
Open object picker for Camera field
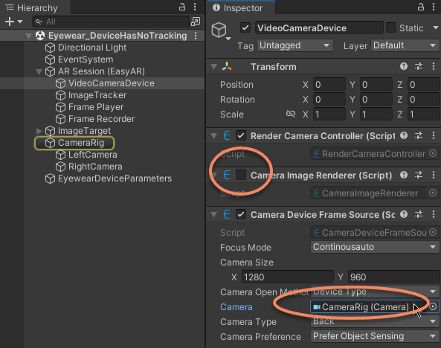433,306
